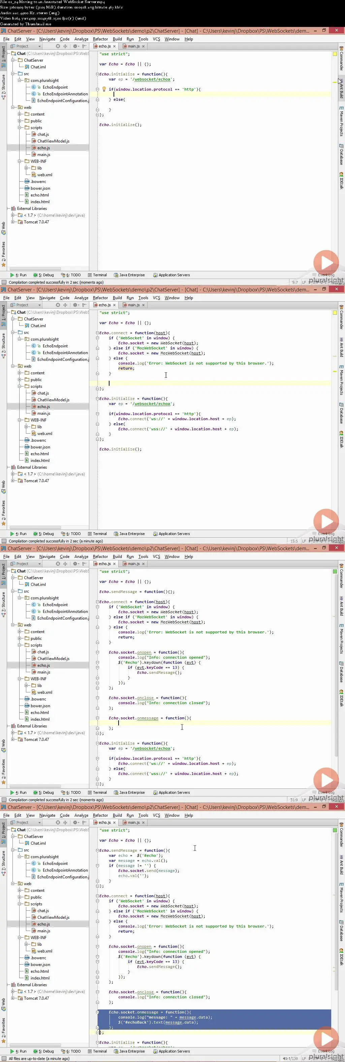The image size is (345, 1062).
Task: Click the scroll-from-source target icon in the topmost Project panel
Action: (x=58, y=46)
